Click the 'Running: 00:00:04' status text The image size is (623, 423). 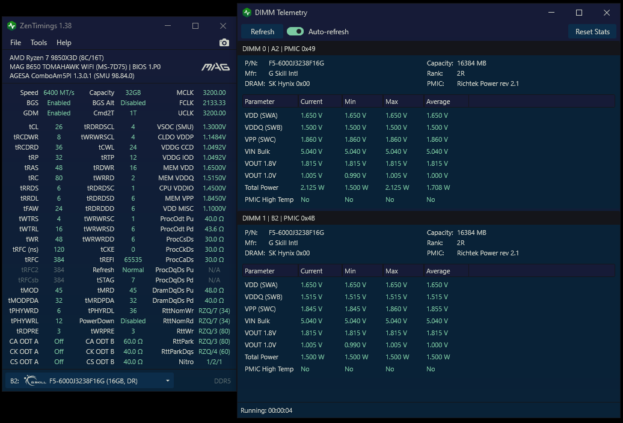pyautogui.click(x=266, y=410)
